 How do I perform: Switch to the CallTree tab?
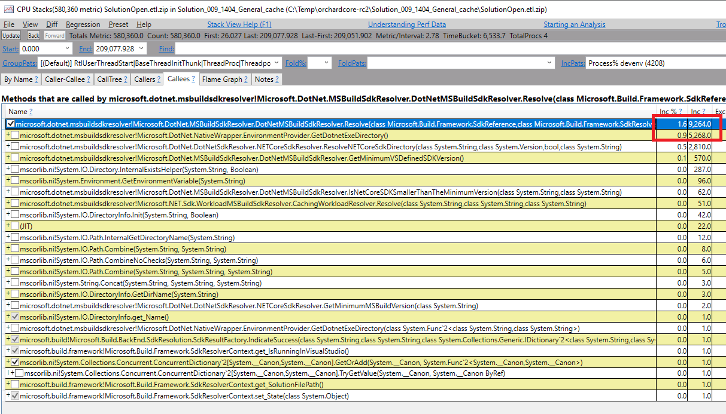pyautogui.click(x=112, y=79)
